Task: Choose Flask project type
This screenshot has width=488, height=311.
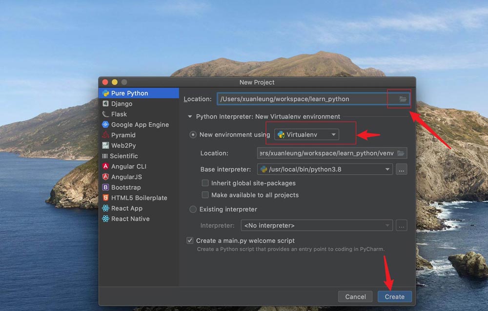Action: 139,114
